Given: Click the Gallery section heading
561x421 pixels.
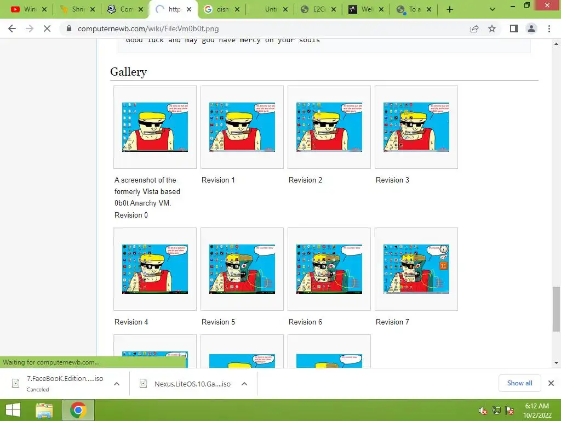Looking at the screenshot, I should pyautogui.click(x=128, y=72).
